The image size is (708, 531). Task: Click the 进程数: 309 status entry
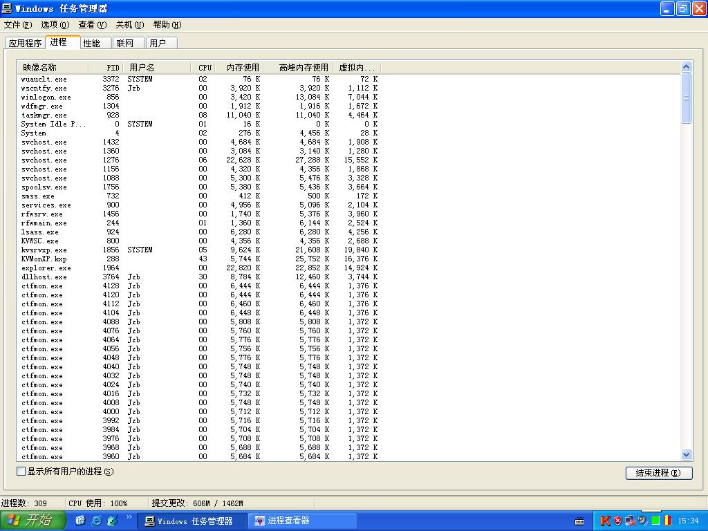tap(24, 503)
